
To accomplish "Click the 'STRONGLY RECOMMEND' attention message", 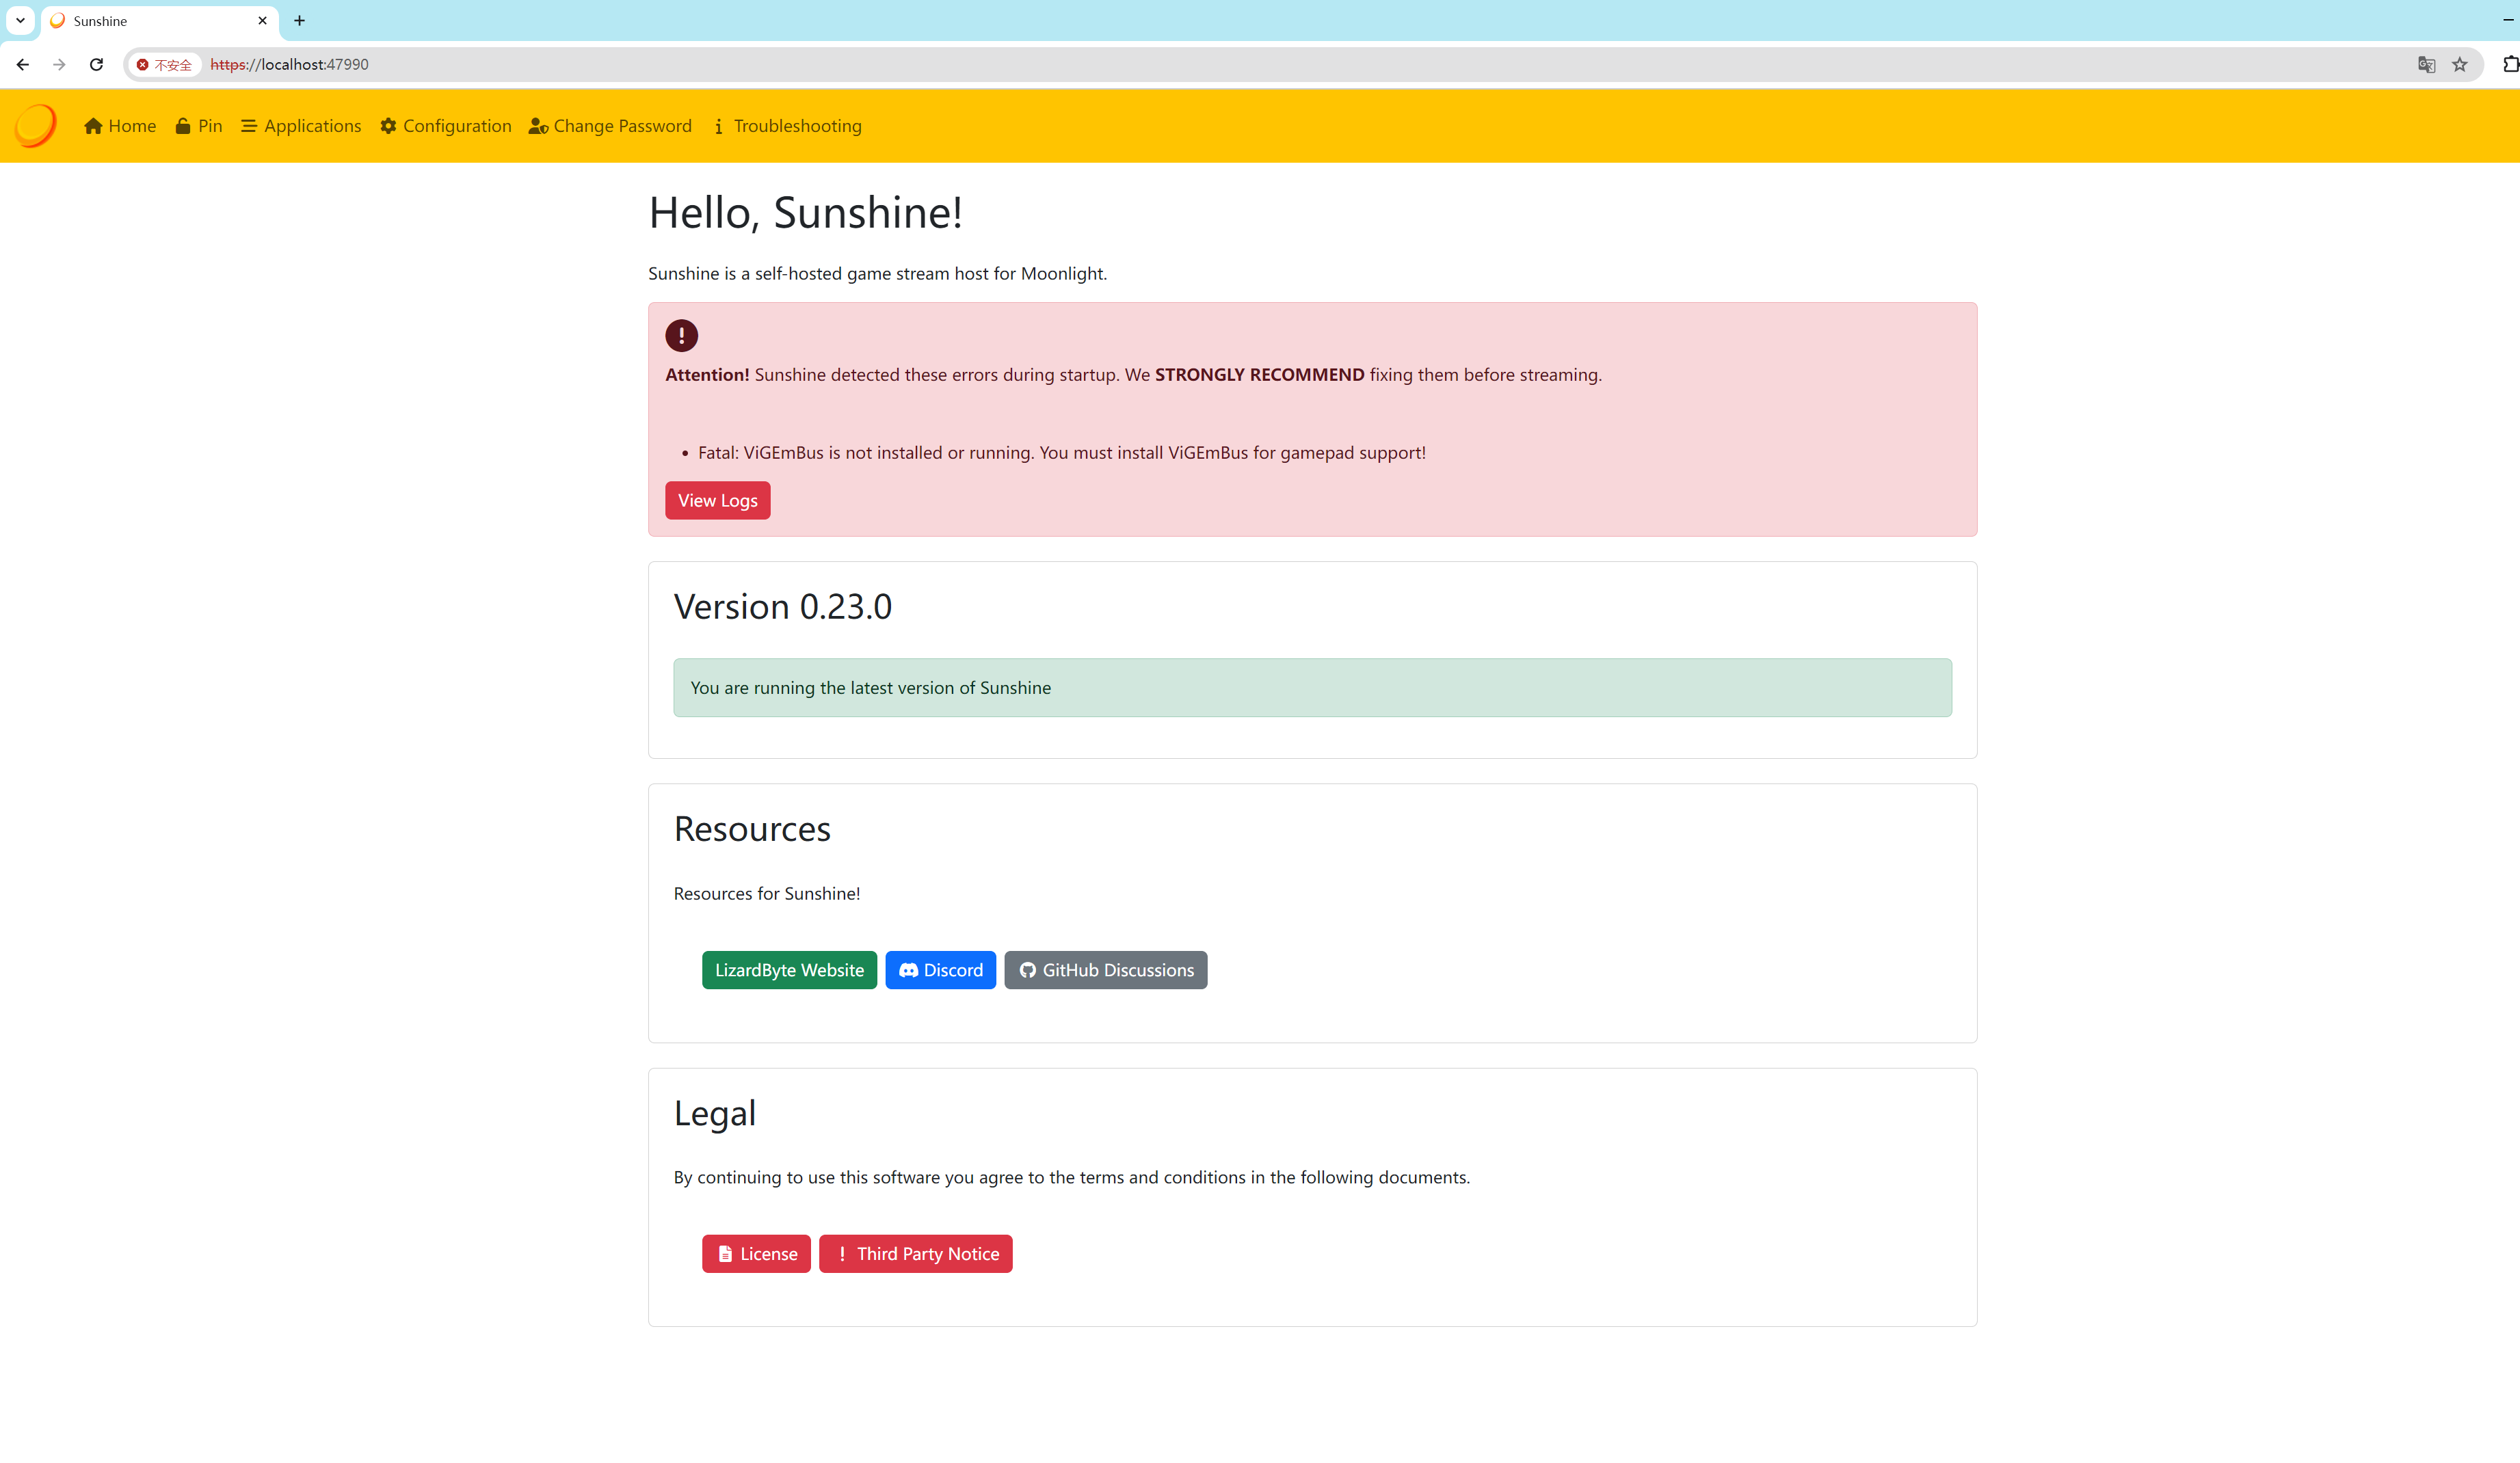I will (x=1134, y=375).
